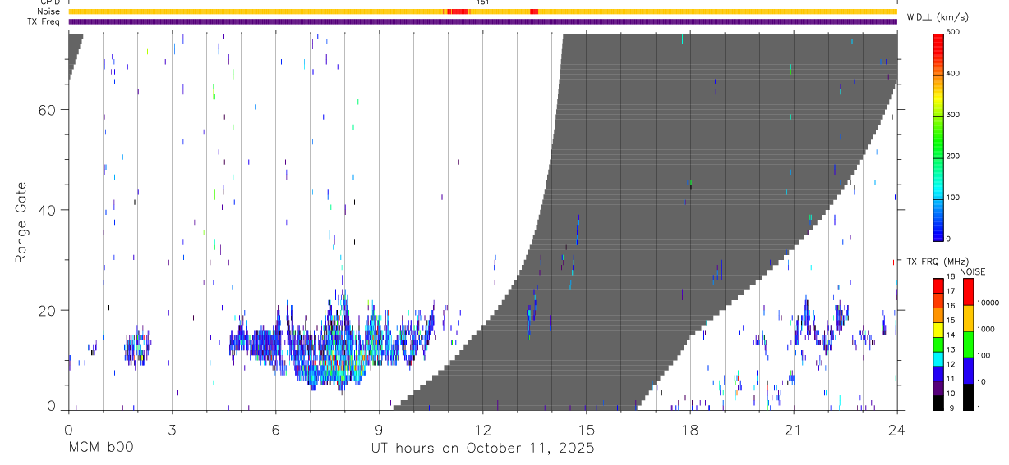
Task: Click the 12 MHz tick on TX FRQ scale
Action: 949,364
